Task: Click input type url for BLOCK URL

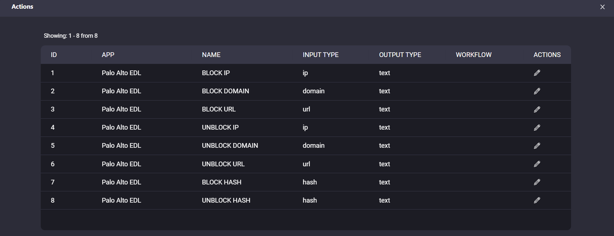Action: [x=306, y=109]
